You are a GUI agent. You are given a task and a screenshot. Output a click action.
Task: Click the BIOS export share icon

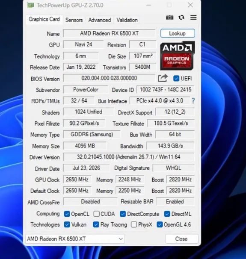tap(163, 78)
